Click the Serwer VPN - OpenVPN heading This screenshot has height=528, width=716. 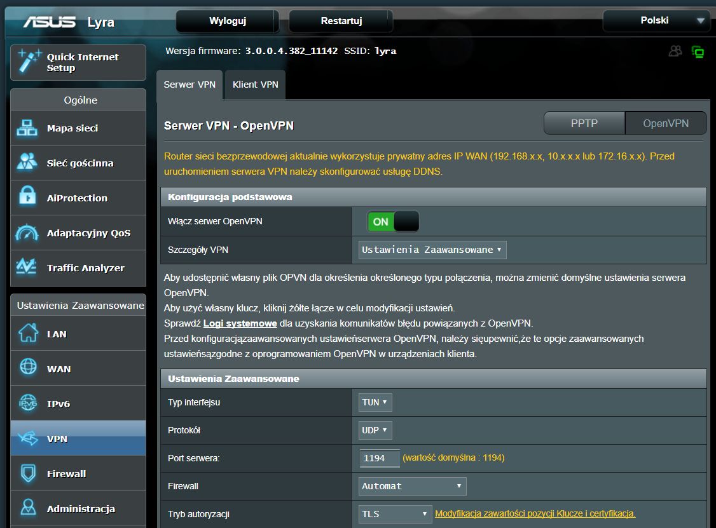tap(229, 126)
